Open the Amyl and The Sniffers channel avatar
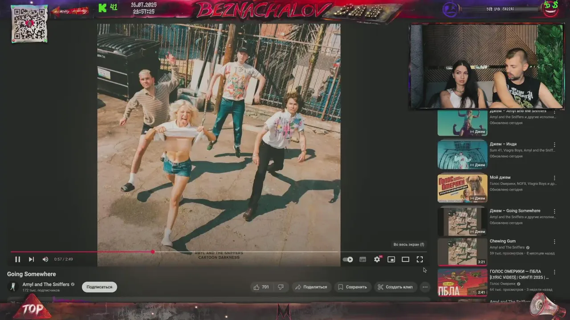 click(13, 287)
